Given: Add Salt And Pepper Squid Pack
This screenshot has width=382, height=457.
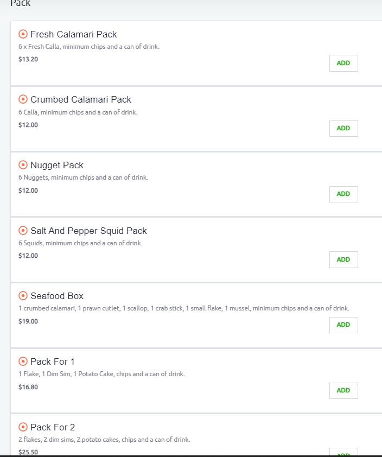Looking at the screenshot, I should click(343, 259).
